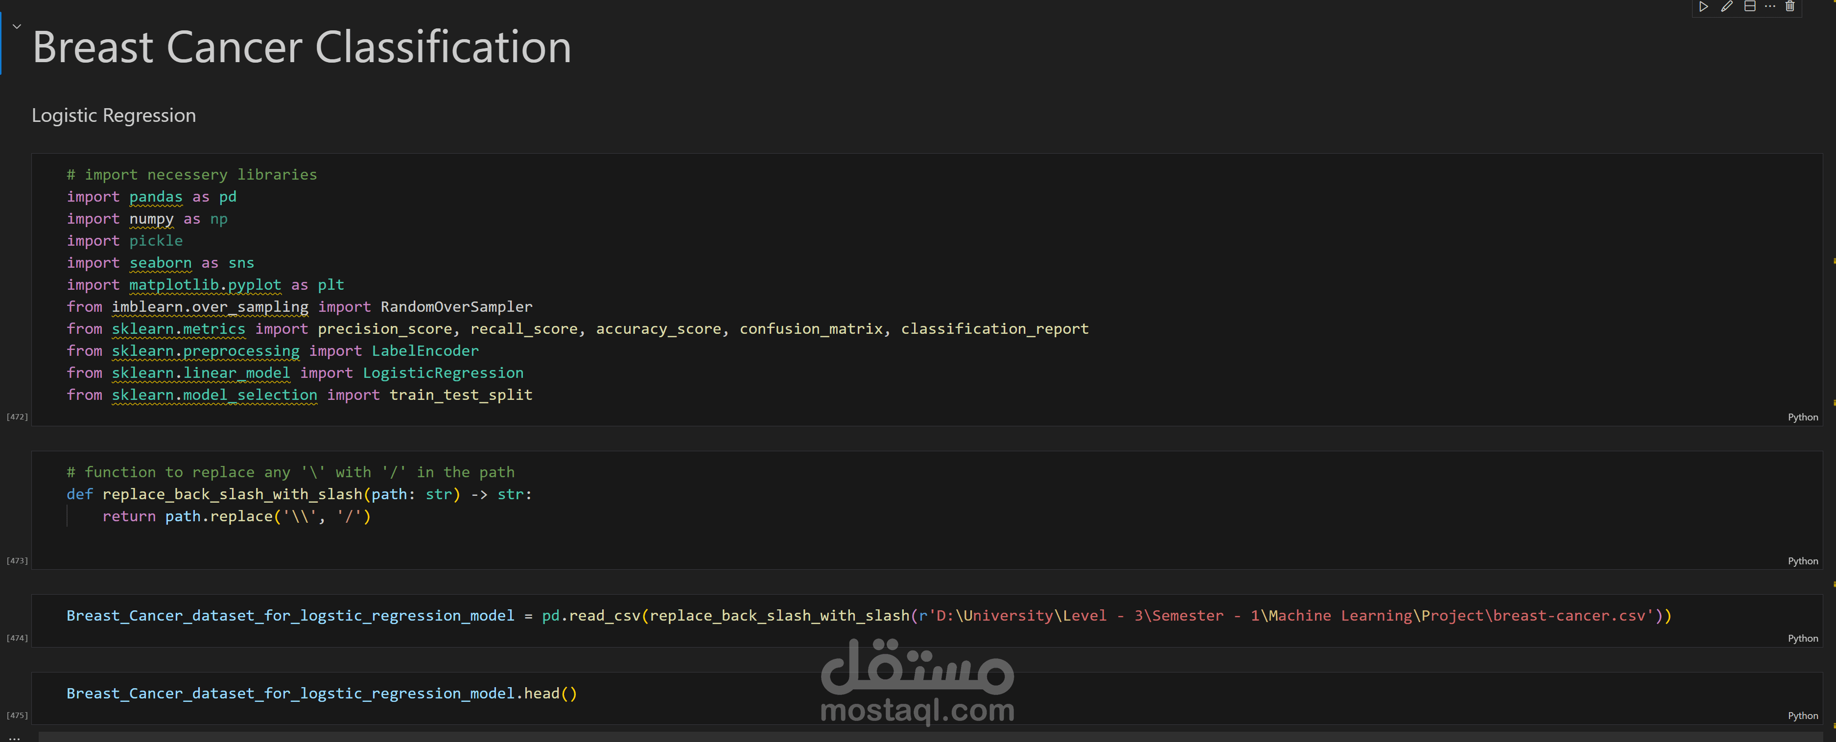Viewport: 1836px width, 742px height.
Task: Click the replace_back_slash_with_slash function name
Action: pos(233,494)
